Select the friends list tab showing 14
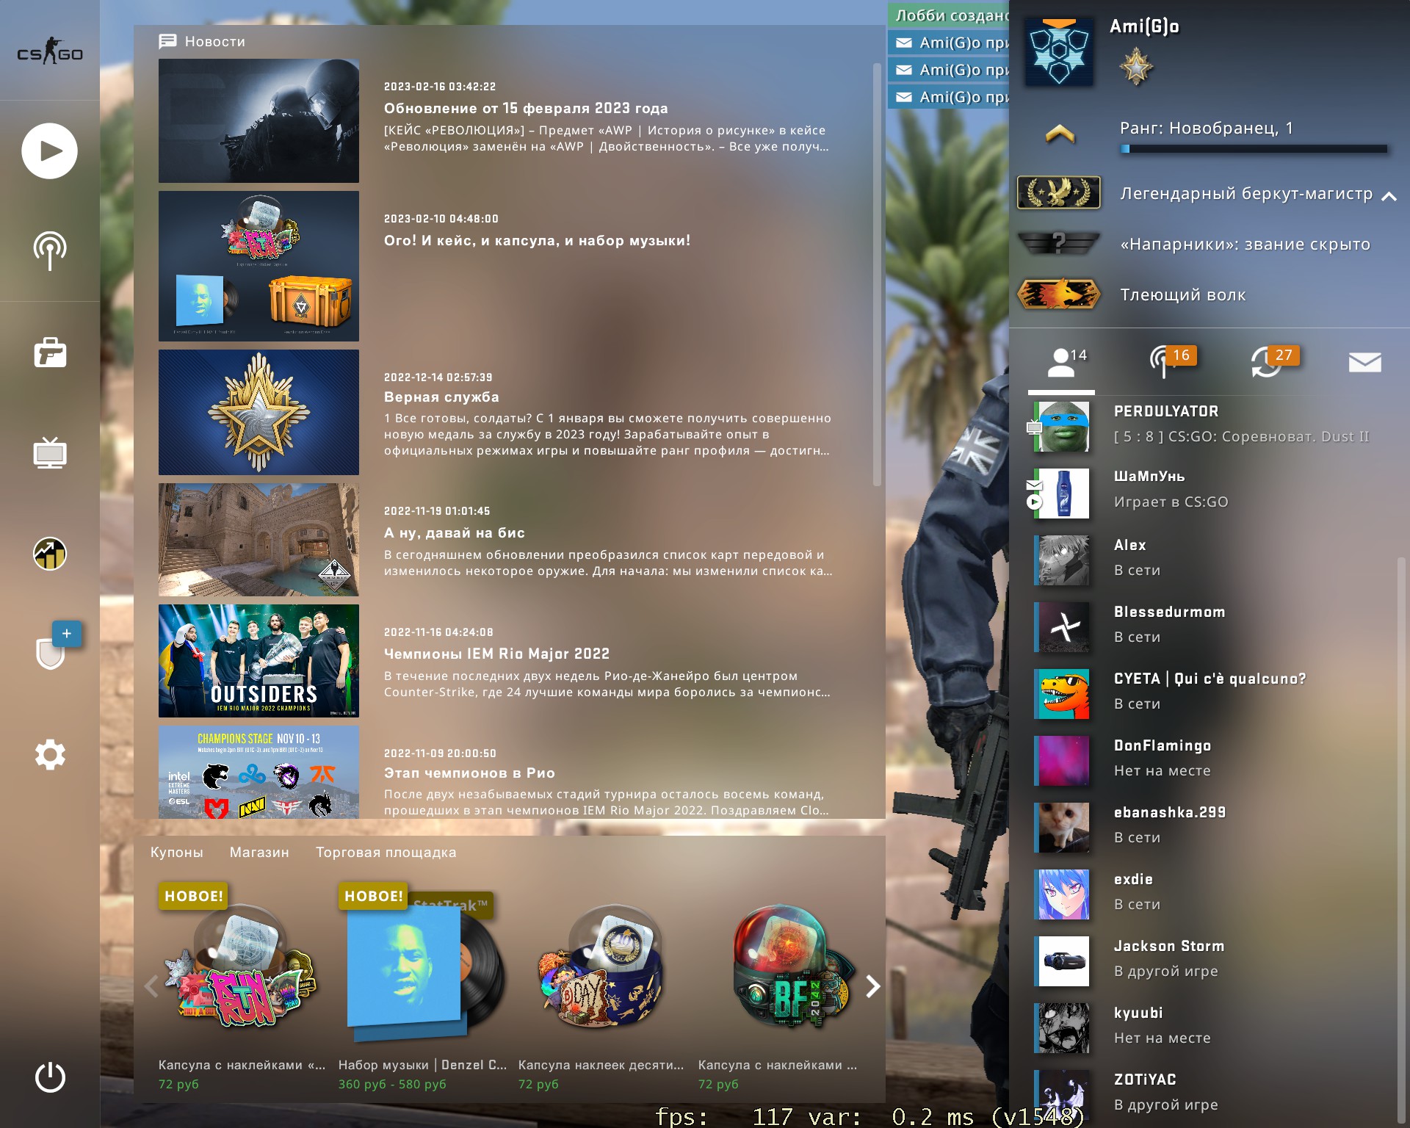1410x1128 pixels. point(1062,362)
